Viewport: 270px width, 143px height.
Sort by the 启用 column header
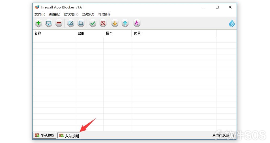tap(89, 33)
